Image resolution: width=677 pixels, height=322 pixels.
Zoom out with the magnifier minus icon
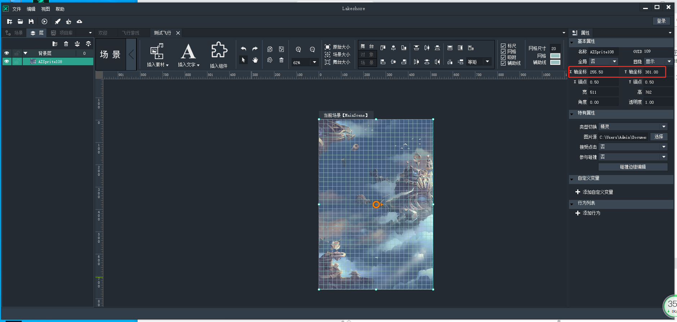312,50
